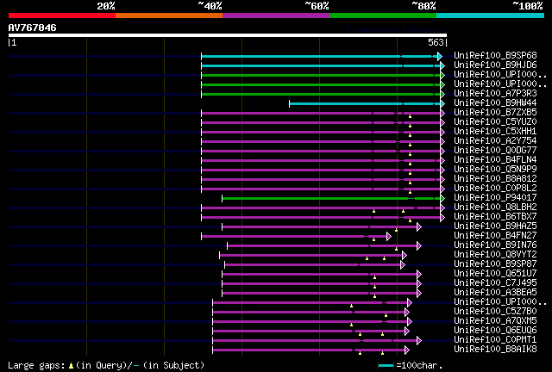The image size is (552, 372).
Task: Click the orange ~40% identity color segment
Action: pos(169,15)
